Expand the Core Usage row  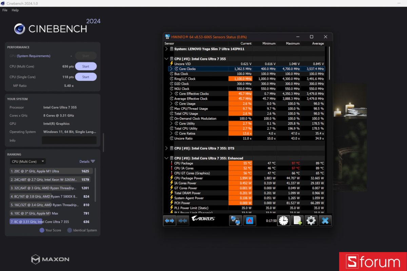(172, 104)
